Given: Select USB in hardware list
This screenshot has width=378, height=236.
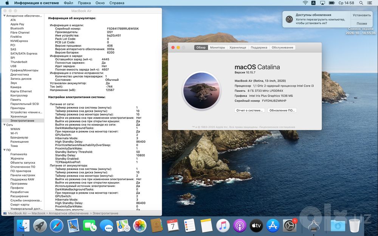Looking at the screenshot, I should [14, 66].
